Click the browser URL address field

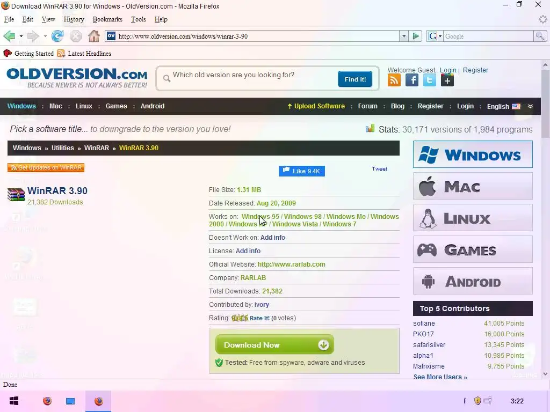[258, 36]
